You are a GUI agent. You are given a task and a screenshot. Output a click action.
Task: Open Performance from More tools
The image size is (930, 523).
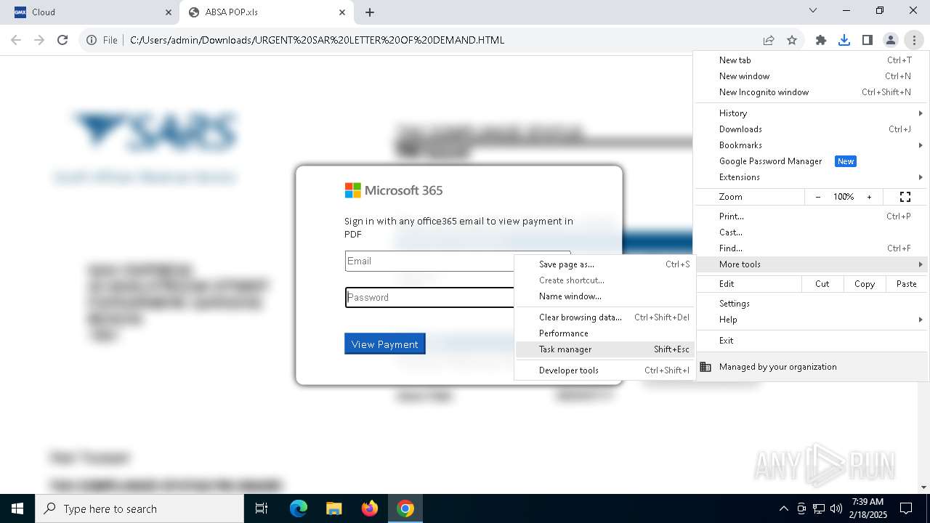click(604, 333)
